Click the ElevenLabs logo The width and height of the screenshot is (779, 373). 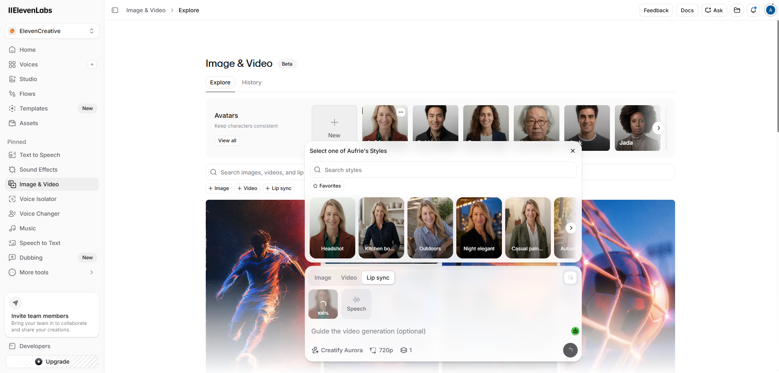click(30, 10)
